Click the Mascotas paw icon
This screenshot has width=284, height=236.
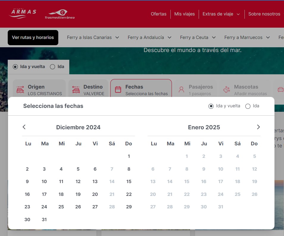click(x=227, y=90)
